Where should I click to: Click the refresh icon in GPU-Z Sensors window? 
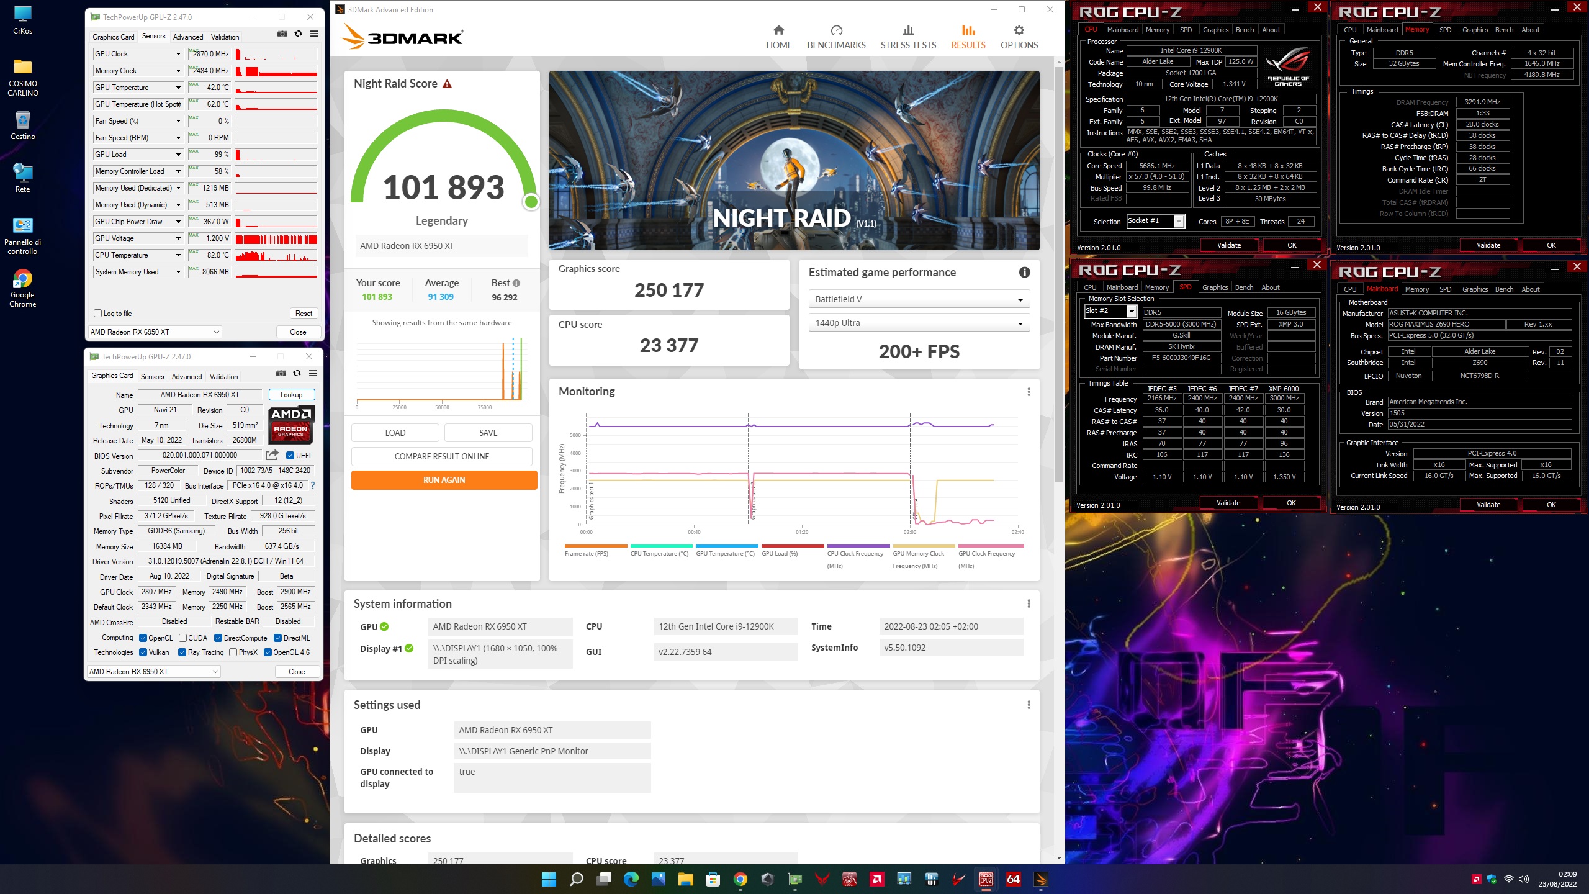coord(299,34)
